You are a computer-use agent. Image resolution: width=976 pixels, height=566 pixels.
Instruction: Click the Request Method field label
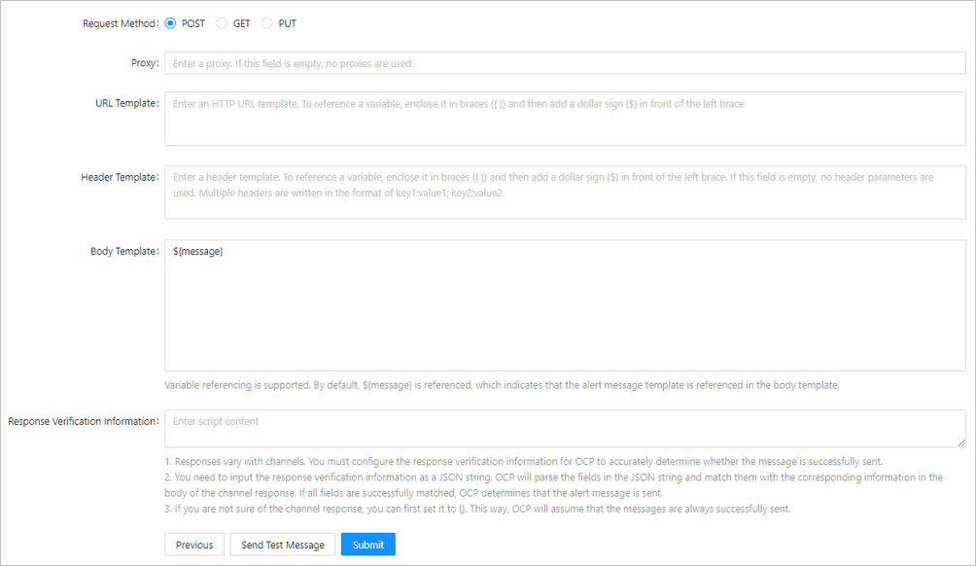pyautogui.click(x=120, y=23)
